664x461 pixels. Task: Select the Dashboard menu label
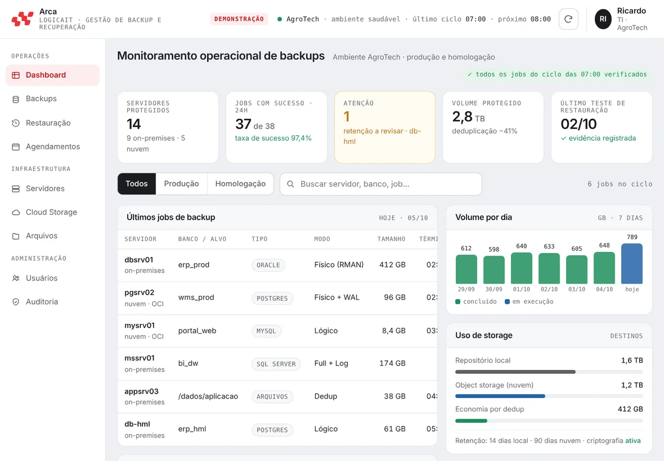click(46, 75)
